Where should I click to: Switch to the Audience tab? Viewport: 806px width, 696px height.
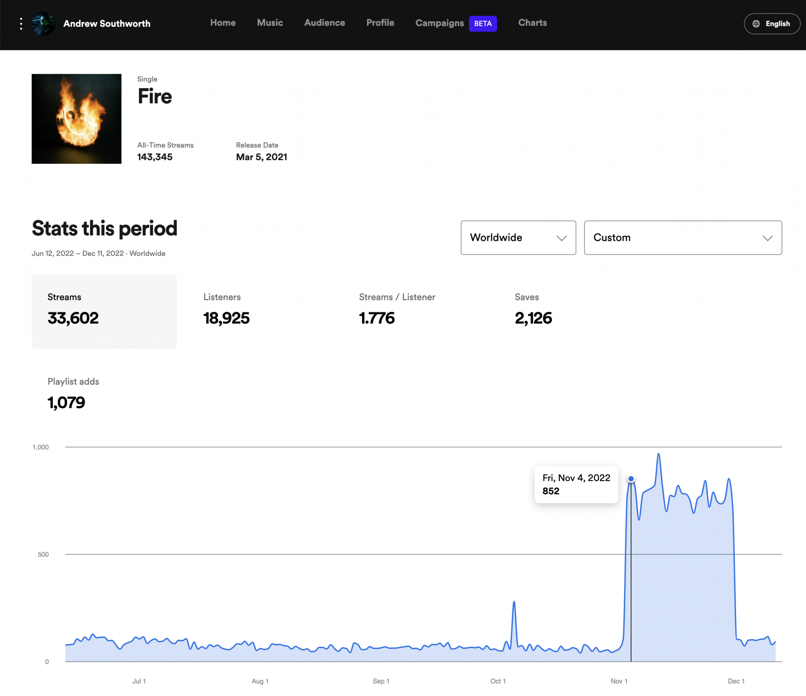[x=325, y=23]
